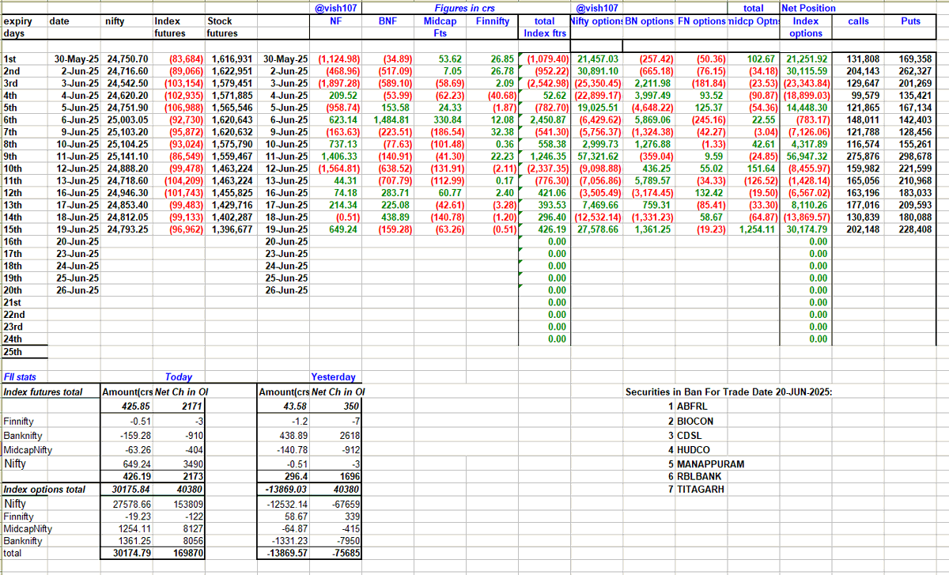The height and width of the screenshot is (575, 949).
Task: Click calls value 202,148
Action: tap(863, 230)
